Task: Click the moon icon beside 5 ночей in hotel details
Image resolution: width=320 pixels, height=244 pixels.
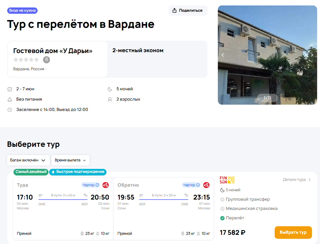Action: coord(110,89)
